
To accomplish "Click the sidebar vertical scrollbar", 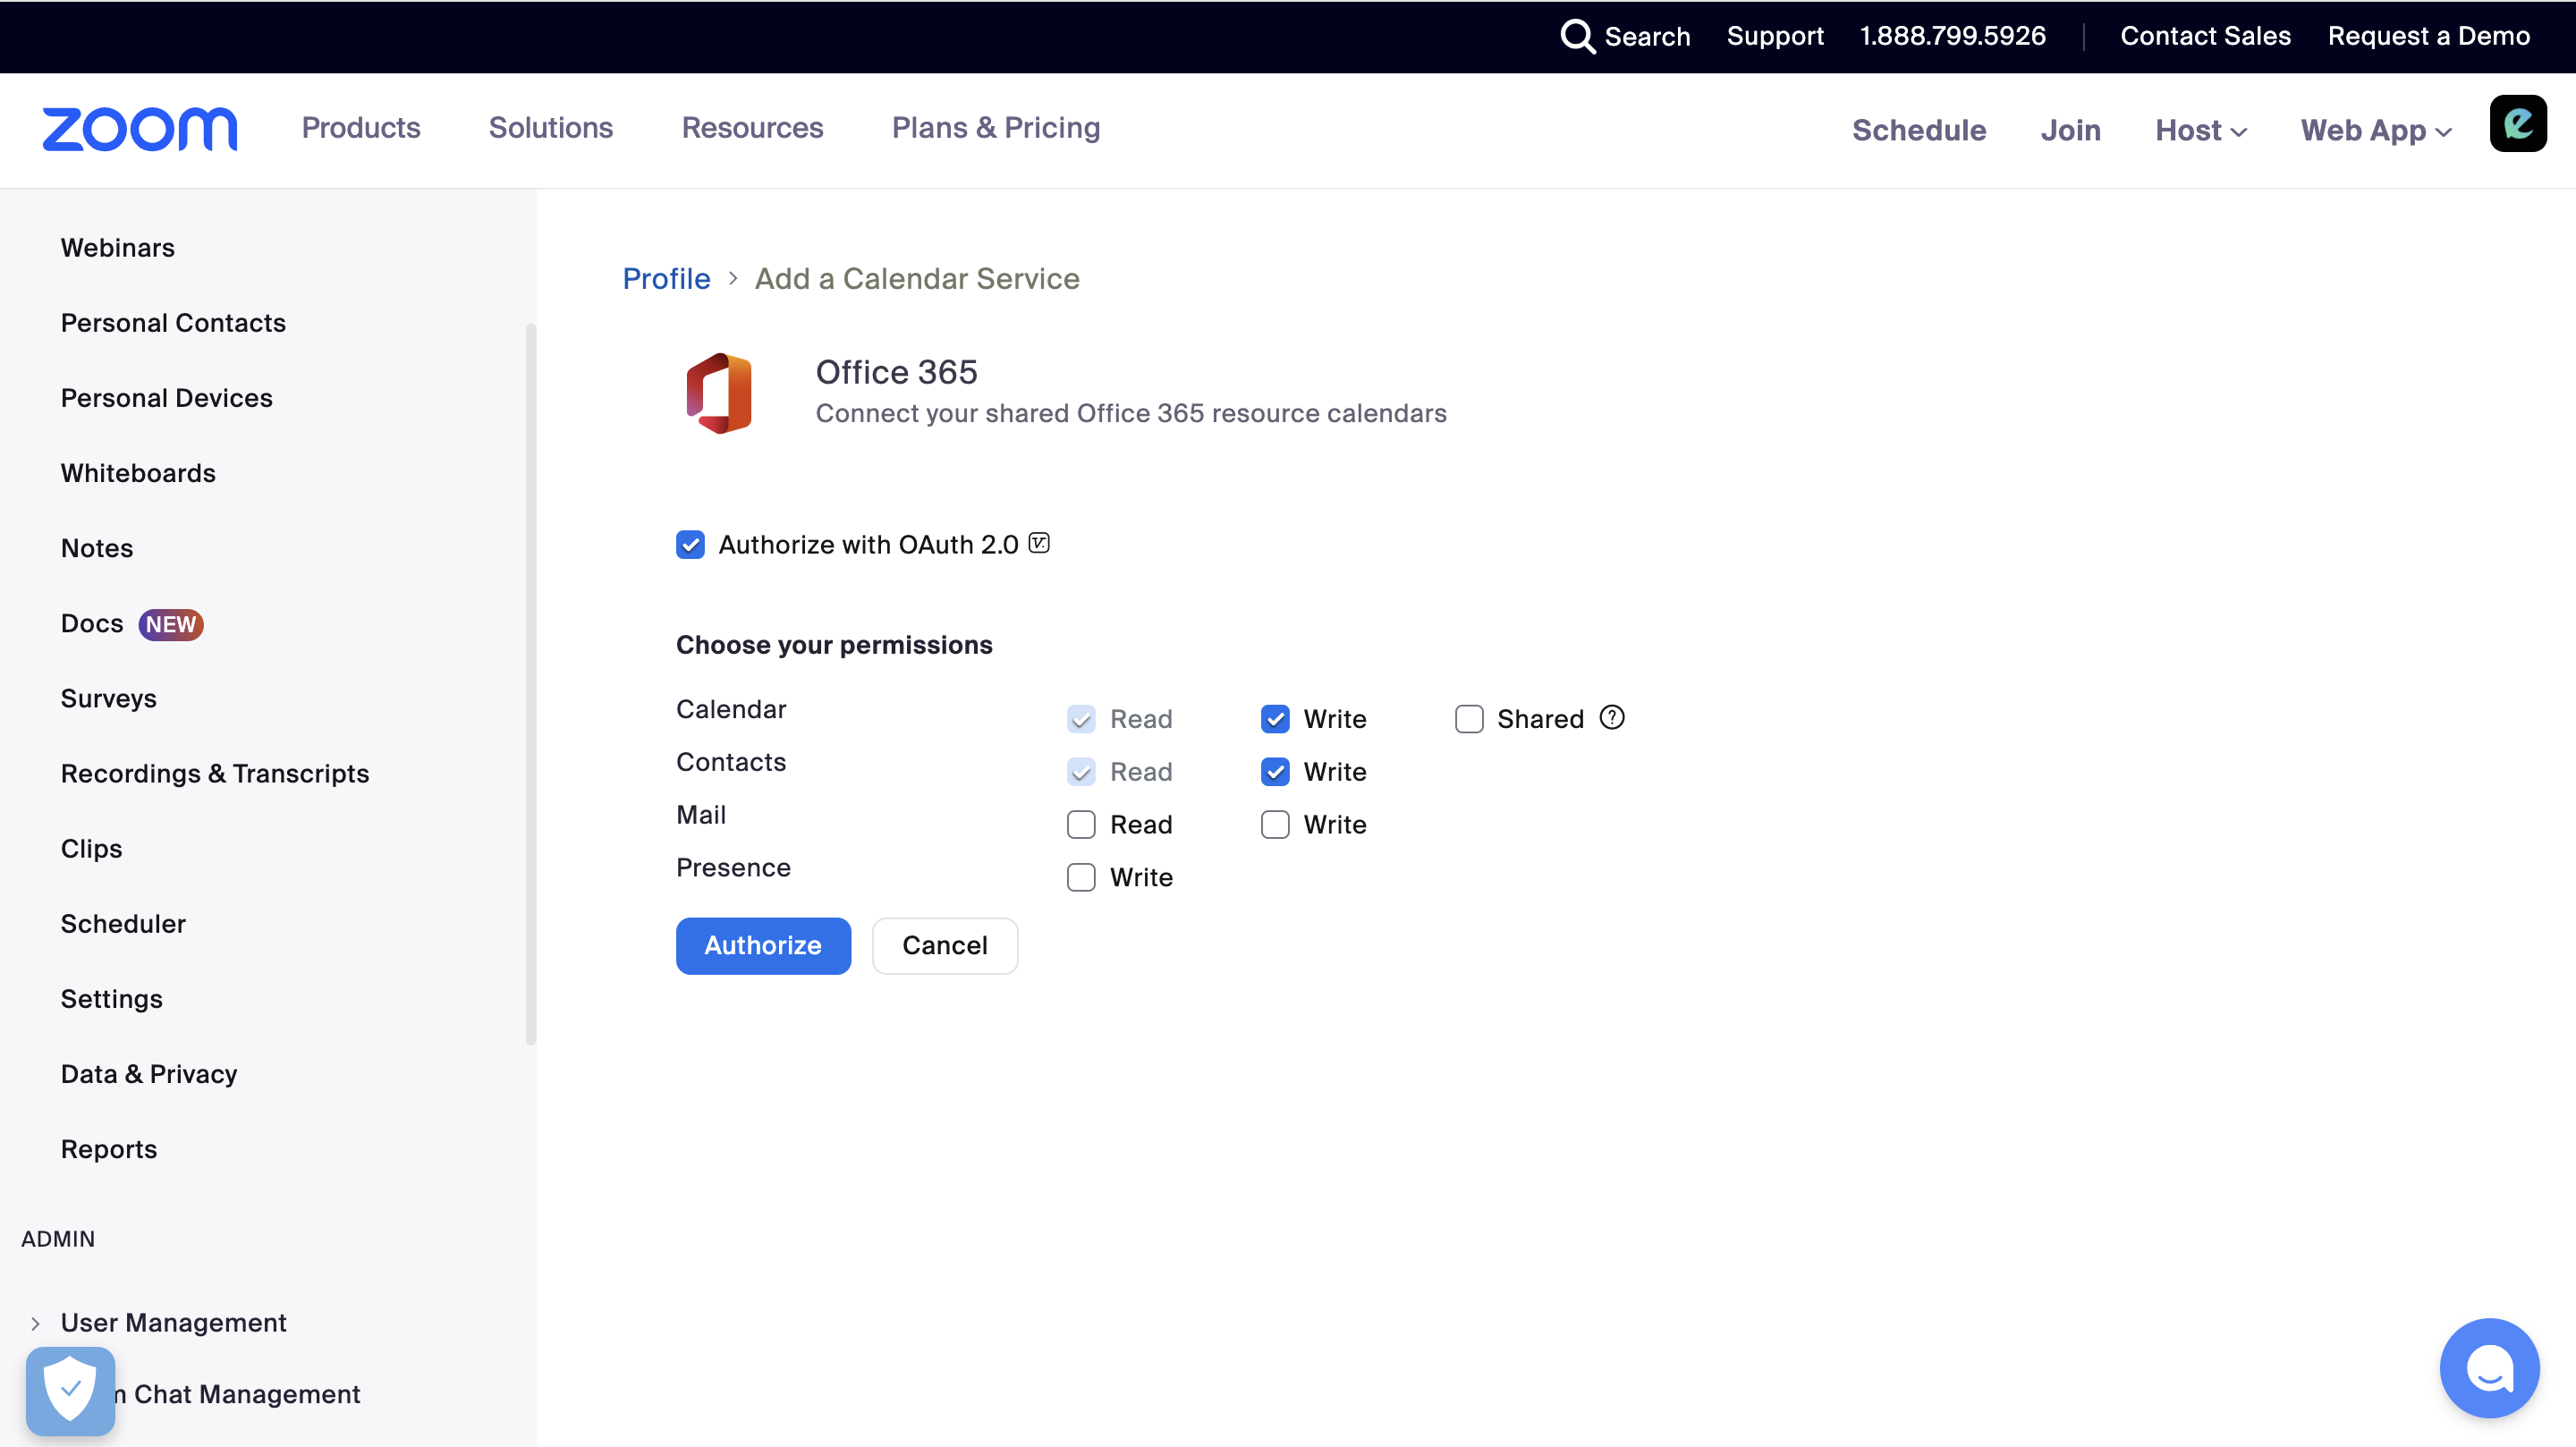I will coord(530,684).
